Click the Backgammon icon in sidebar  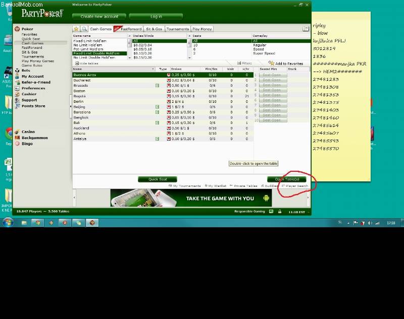[x=17, y=138]
